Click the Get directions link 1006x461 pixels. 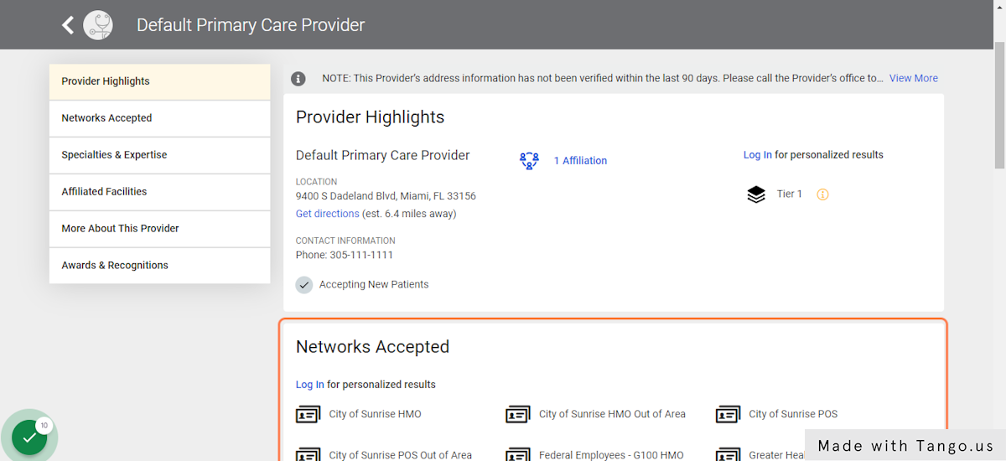[328, 214]
